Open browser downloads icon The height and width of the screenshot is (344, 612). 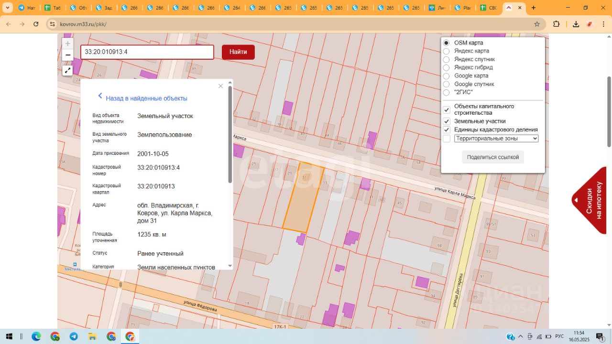(576, 24)
